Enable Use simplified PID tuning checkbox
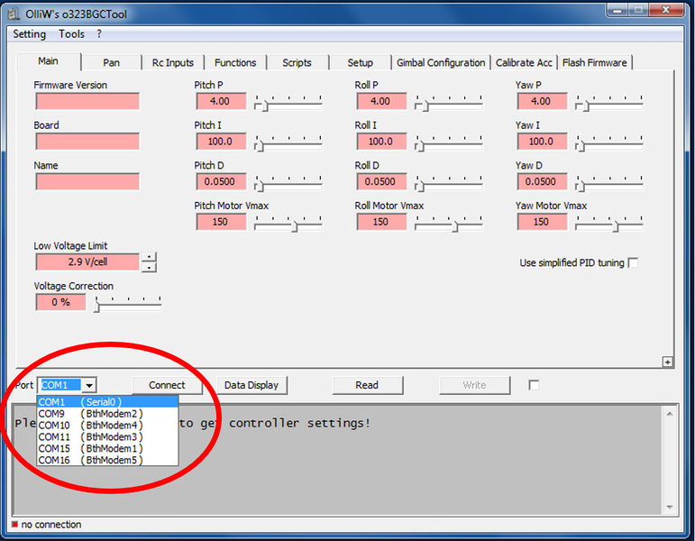Viewport: 695px width, 541px height. coord(633,262)
